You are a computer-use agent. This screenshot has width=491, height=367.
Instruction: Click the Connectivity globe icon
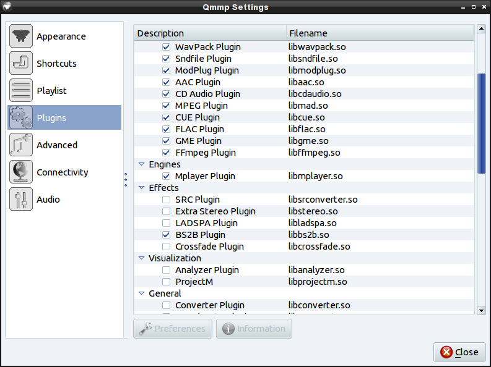pyautogui.click(x=21, y=172)
